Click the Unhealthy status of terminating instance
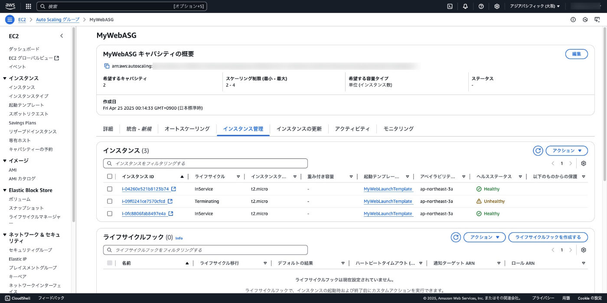Screen dimensions: 607x303 coord(490,201)
